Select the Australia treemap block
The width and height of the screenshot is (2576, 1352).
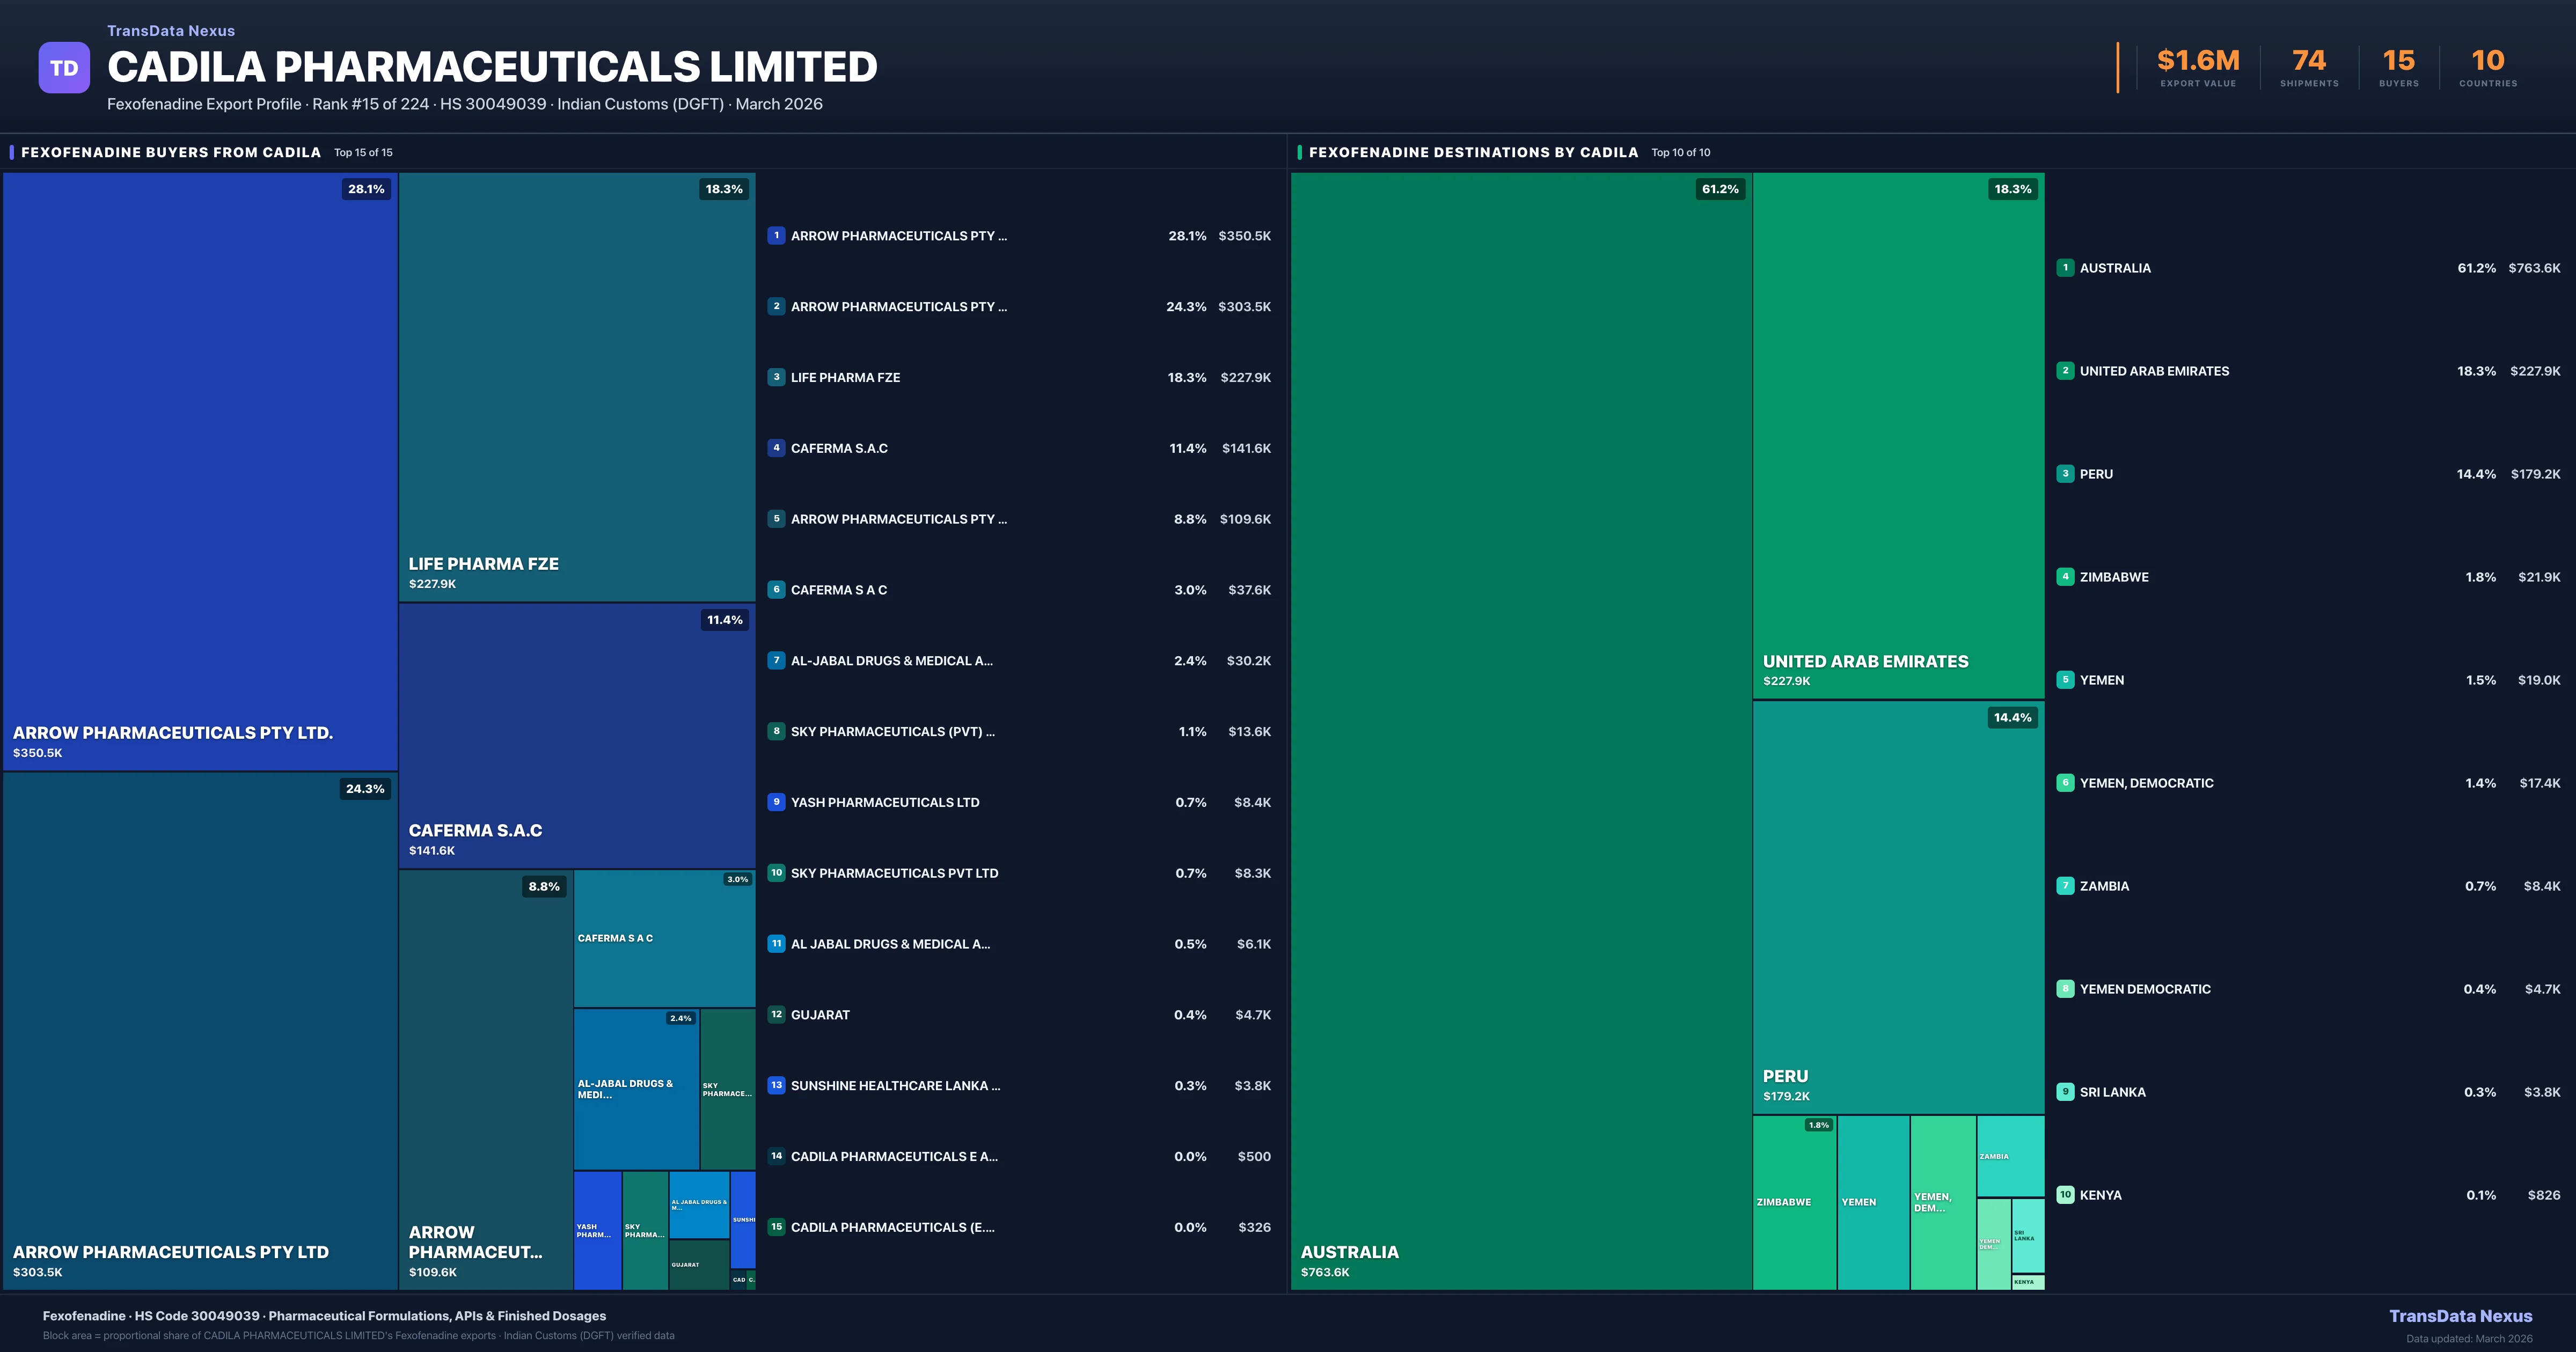(x=1520, y=730)
